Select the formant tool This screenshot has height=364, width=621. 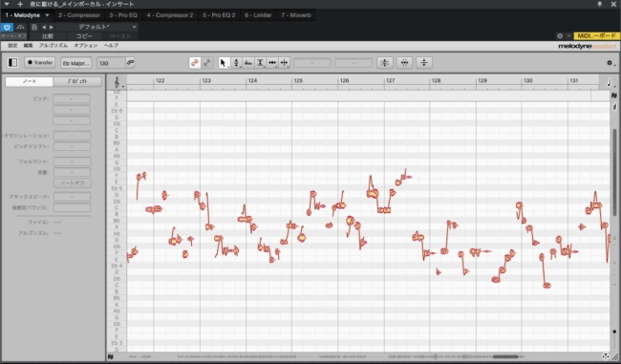[x=248, y=63]
